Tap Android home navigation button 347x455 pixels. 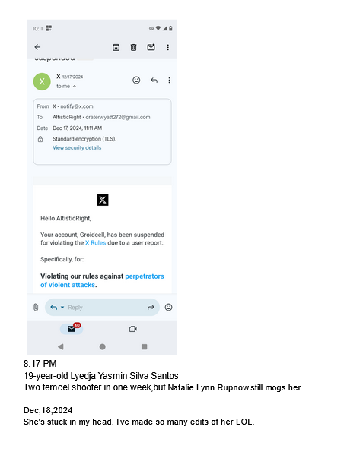coord(102,346)
